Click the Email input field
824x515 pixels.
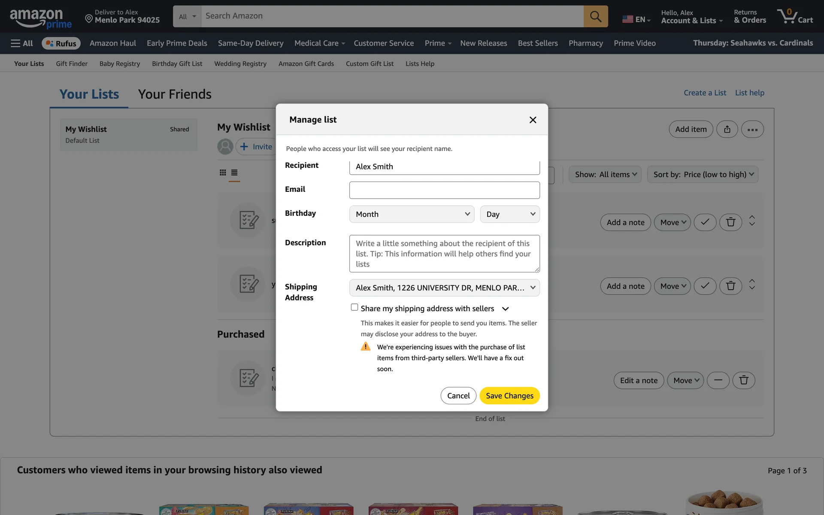[x=444, y=190]
